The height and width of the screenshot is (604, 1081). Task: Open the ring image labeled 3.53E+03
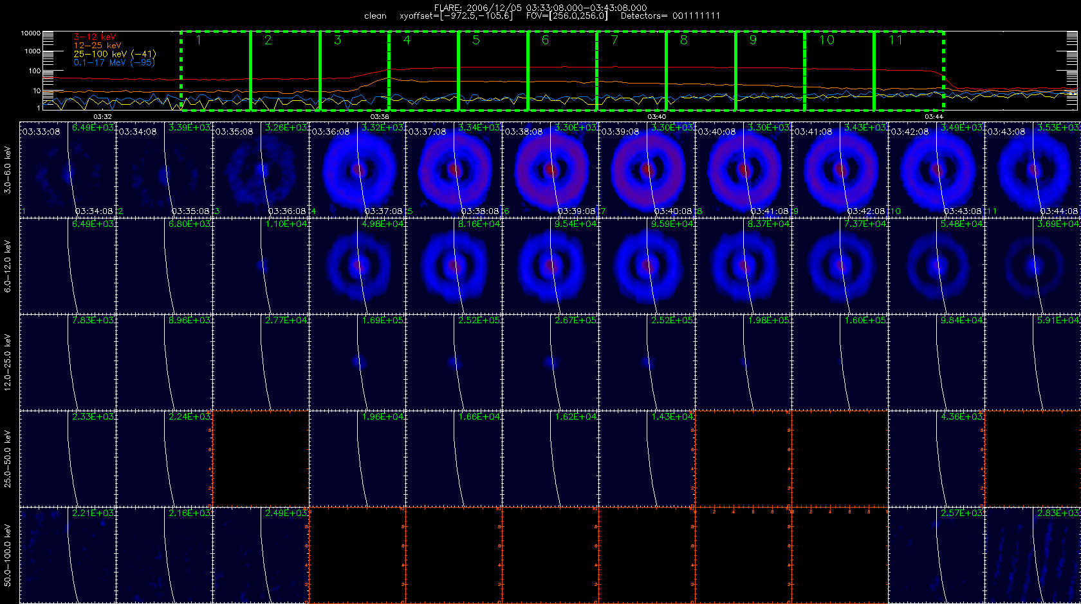coord(1033,170)
